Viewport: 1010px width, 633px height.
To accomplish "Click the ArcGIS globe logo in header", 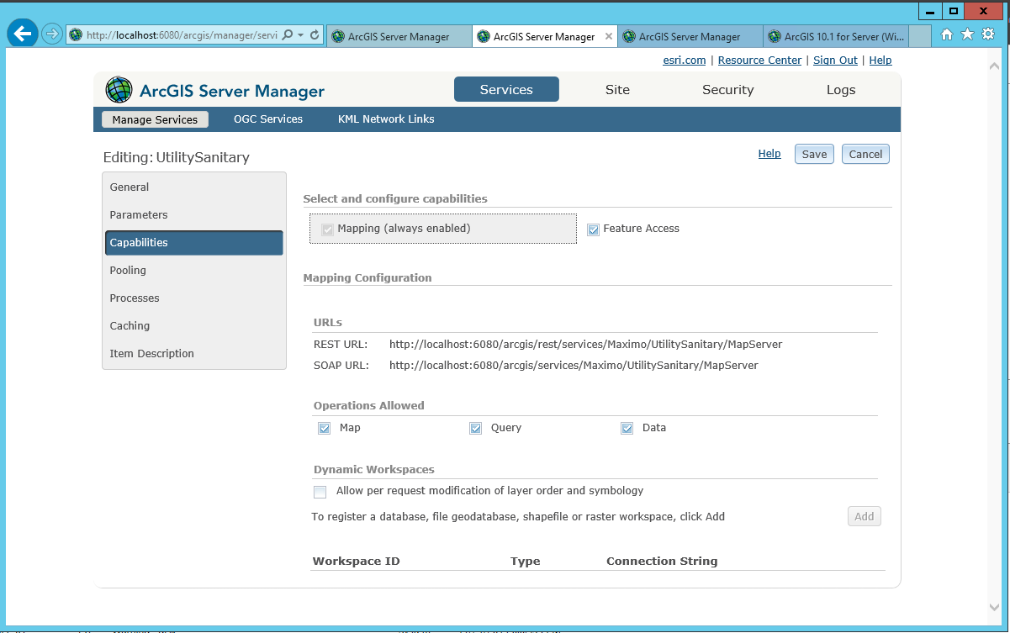I will [119, 90].
